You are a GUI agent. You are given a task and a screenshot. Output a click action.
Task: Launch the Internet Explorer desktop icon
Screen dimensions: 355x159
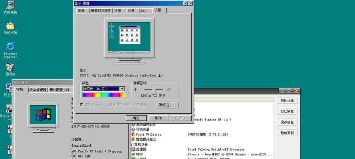pyautogui.click(x=10, y=46)
